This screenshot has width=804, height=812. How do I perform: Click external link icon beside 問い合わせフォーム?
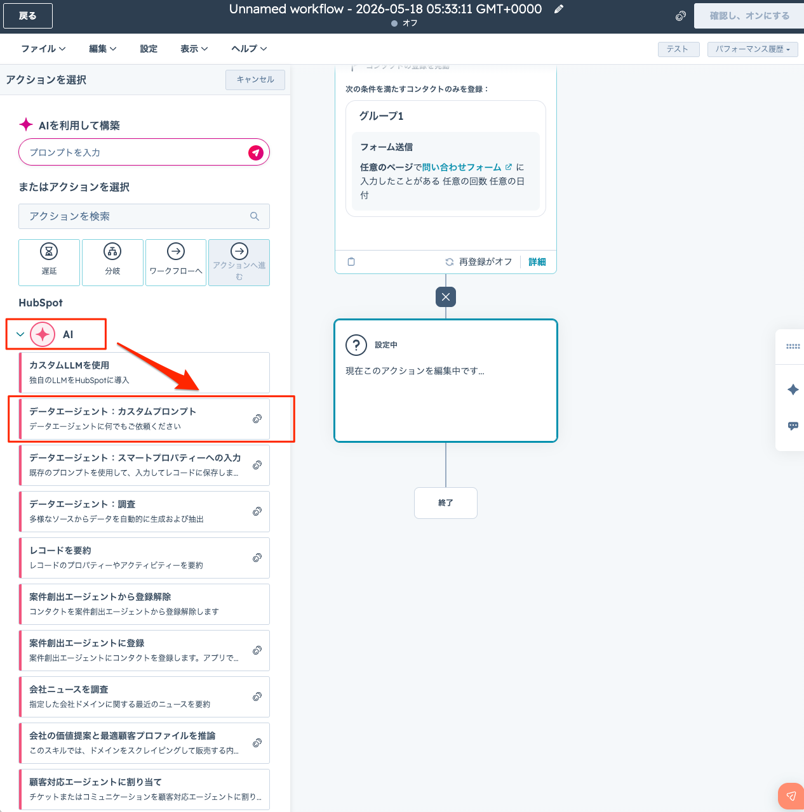509,167
